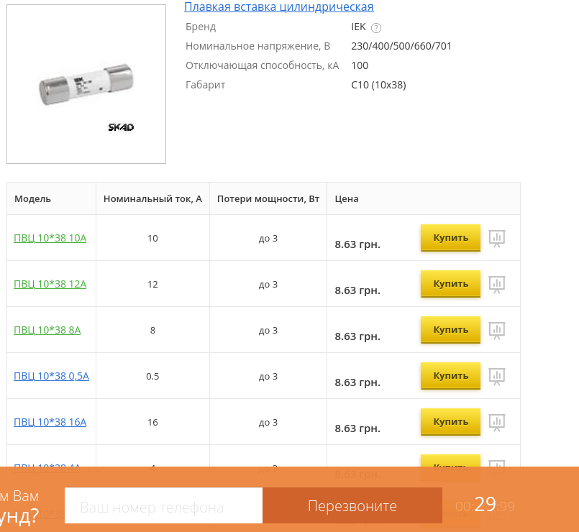Open model link ПВЦ 10*38 16А
The height and width of the screenshot is (532, 579).
click(50, 422)
